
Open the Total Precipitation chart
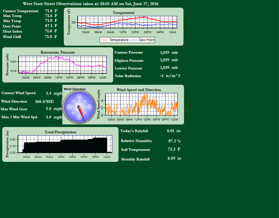60,144
